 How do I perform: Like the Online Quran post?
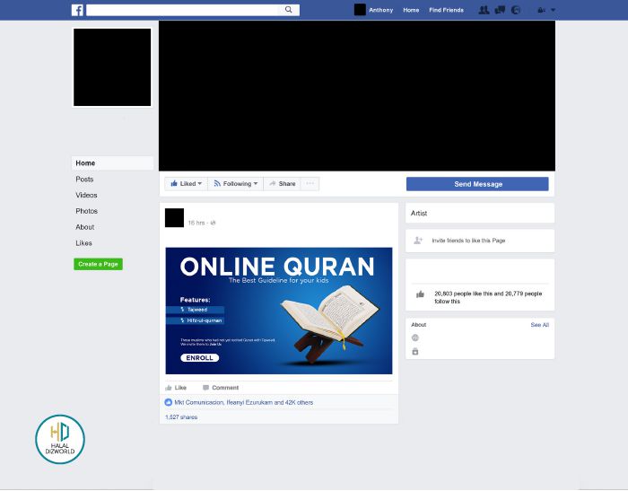click(176, 388)
